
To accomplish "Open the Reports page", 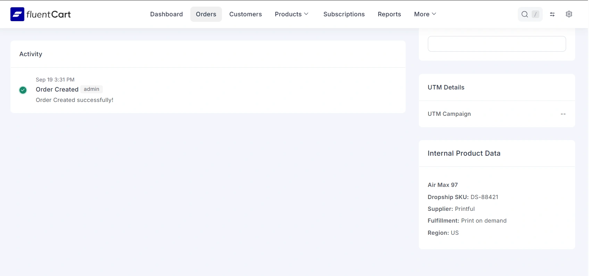I will [x=389, y=14].
